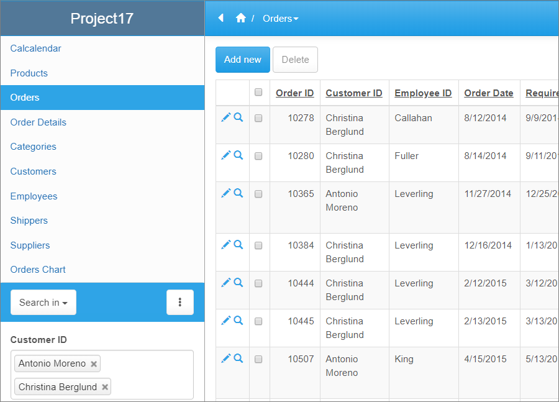Check the checkbox for order 10444
Screen dimensions: 559x402
coord(259,283)
